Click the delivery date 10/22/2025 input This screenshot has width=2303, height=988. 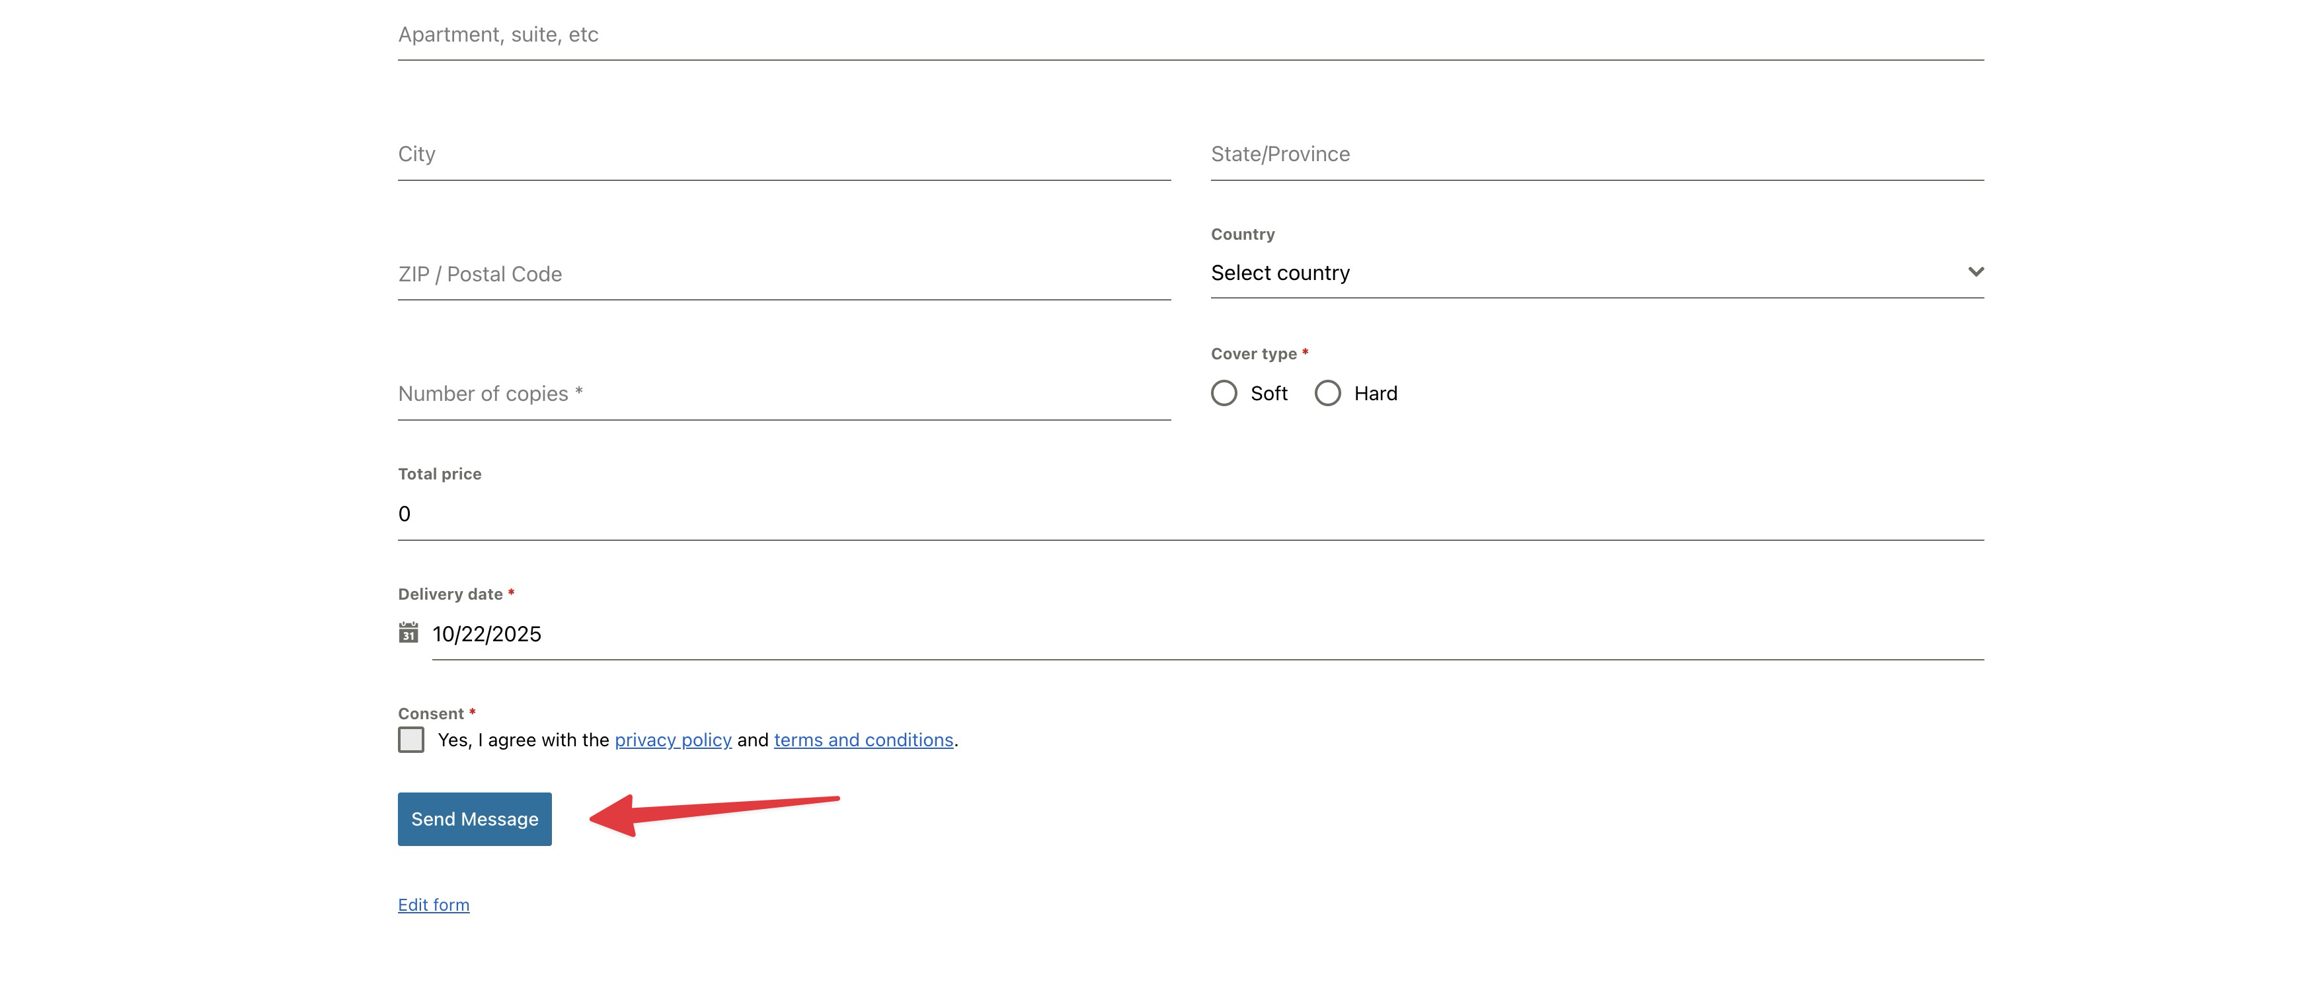pos(1207,633)
